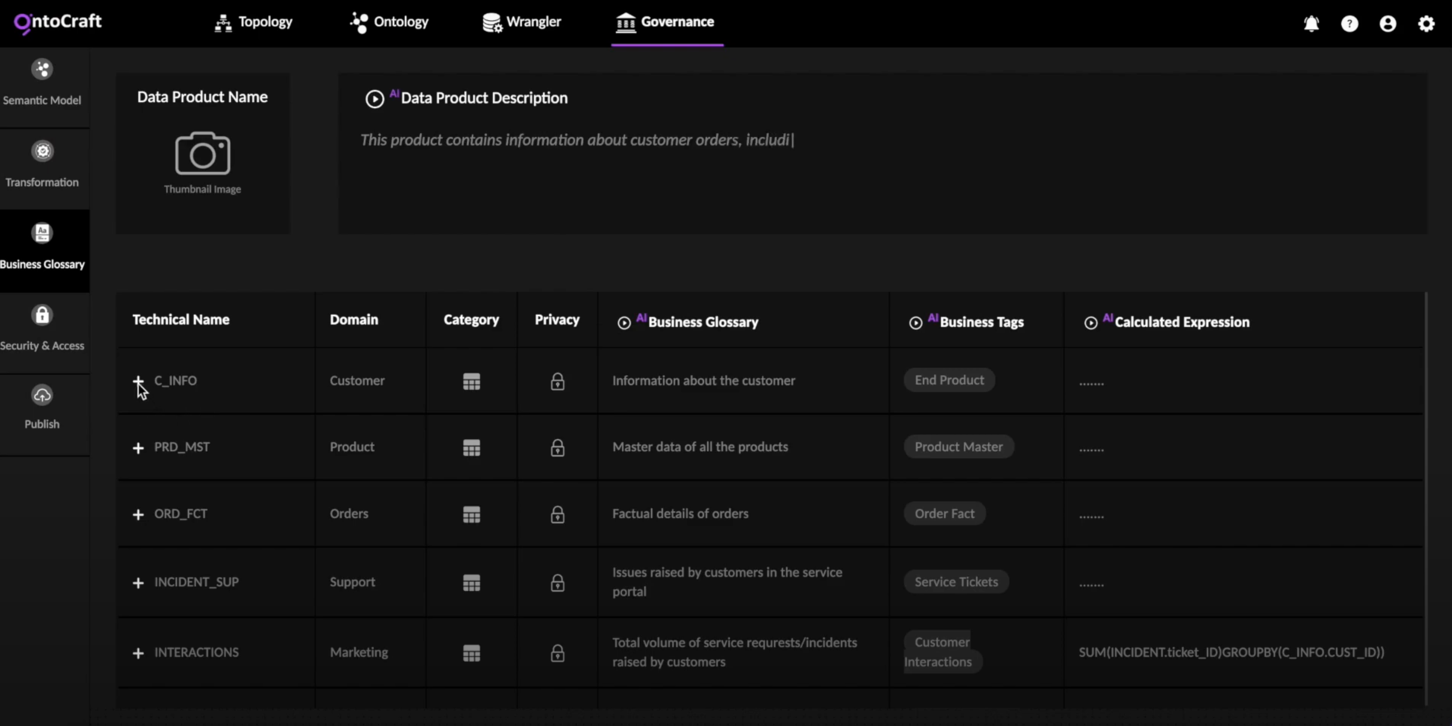The height and width of the screenshot is (726, 1452).
Task: Open the notifications bell icon
Action: (x=1311, y=23)
